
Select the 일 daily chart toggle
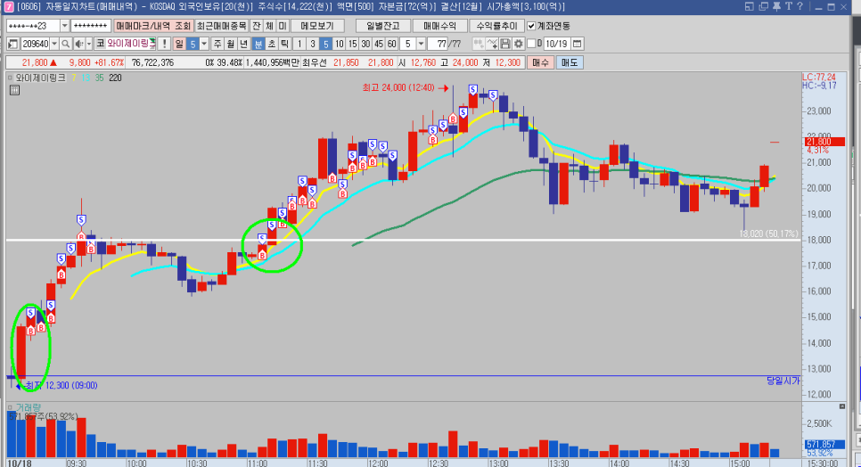179,44
